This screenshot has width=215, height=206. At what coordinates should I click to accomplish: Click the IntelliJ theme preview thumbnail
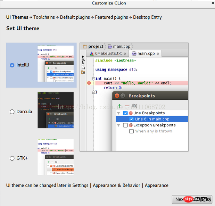tap(56, 64)
